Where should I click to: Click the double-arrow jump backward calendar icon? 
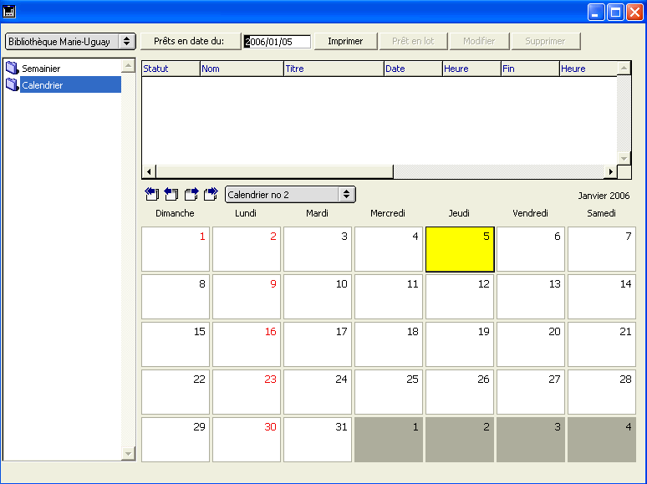151,194
